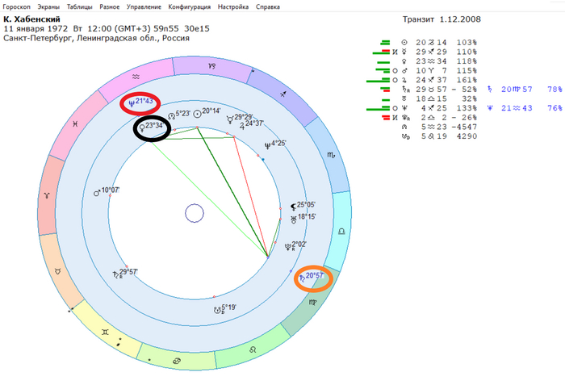Select the South Node row showing 4290
The image size is (565, 389).
pos(439,136)
